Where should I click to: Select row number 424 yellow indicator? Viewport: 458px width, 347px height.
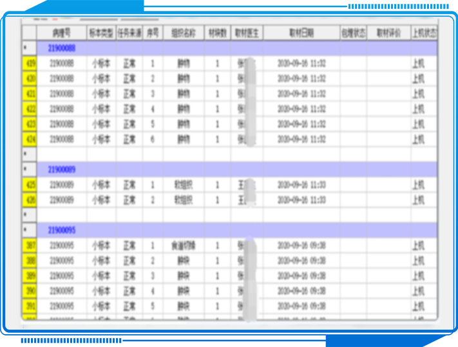click(x=30, y=139)
